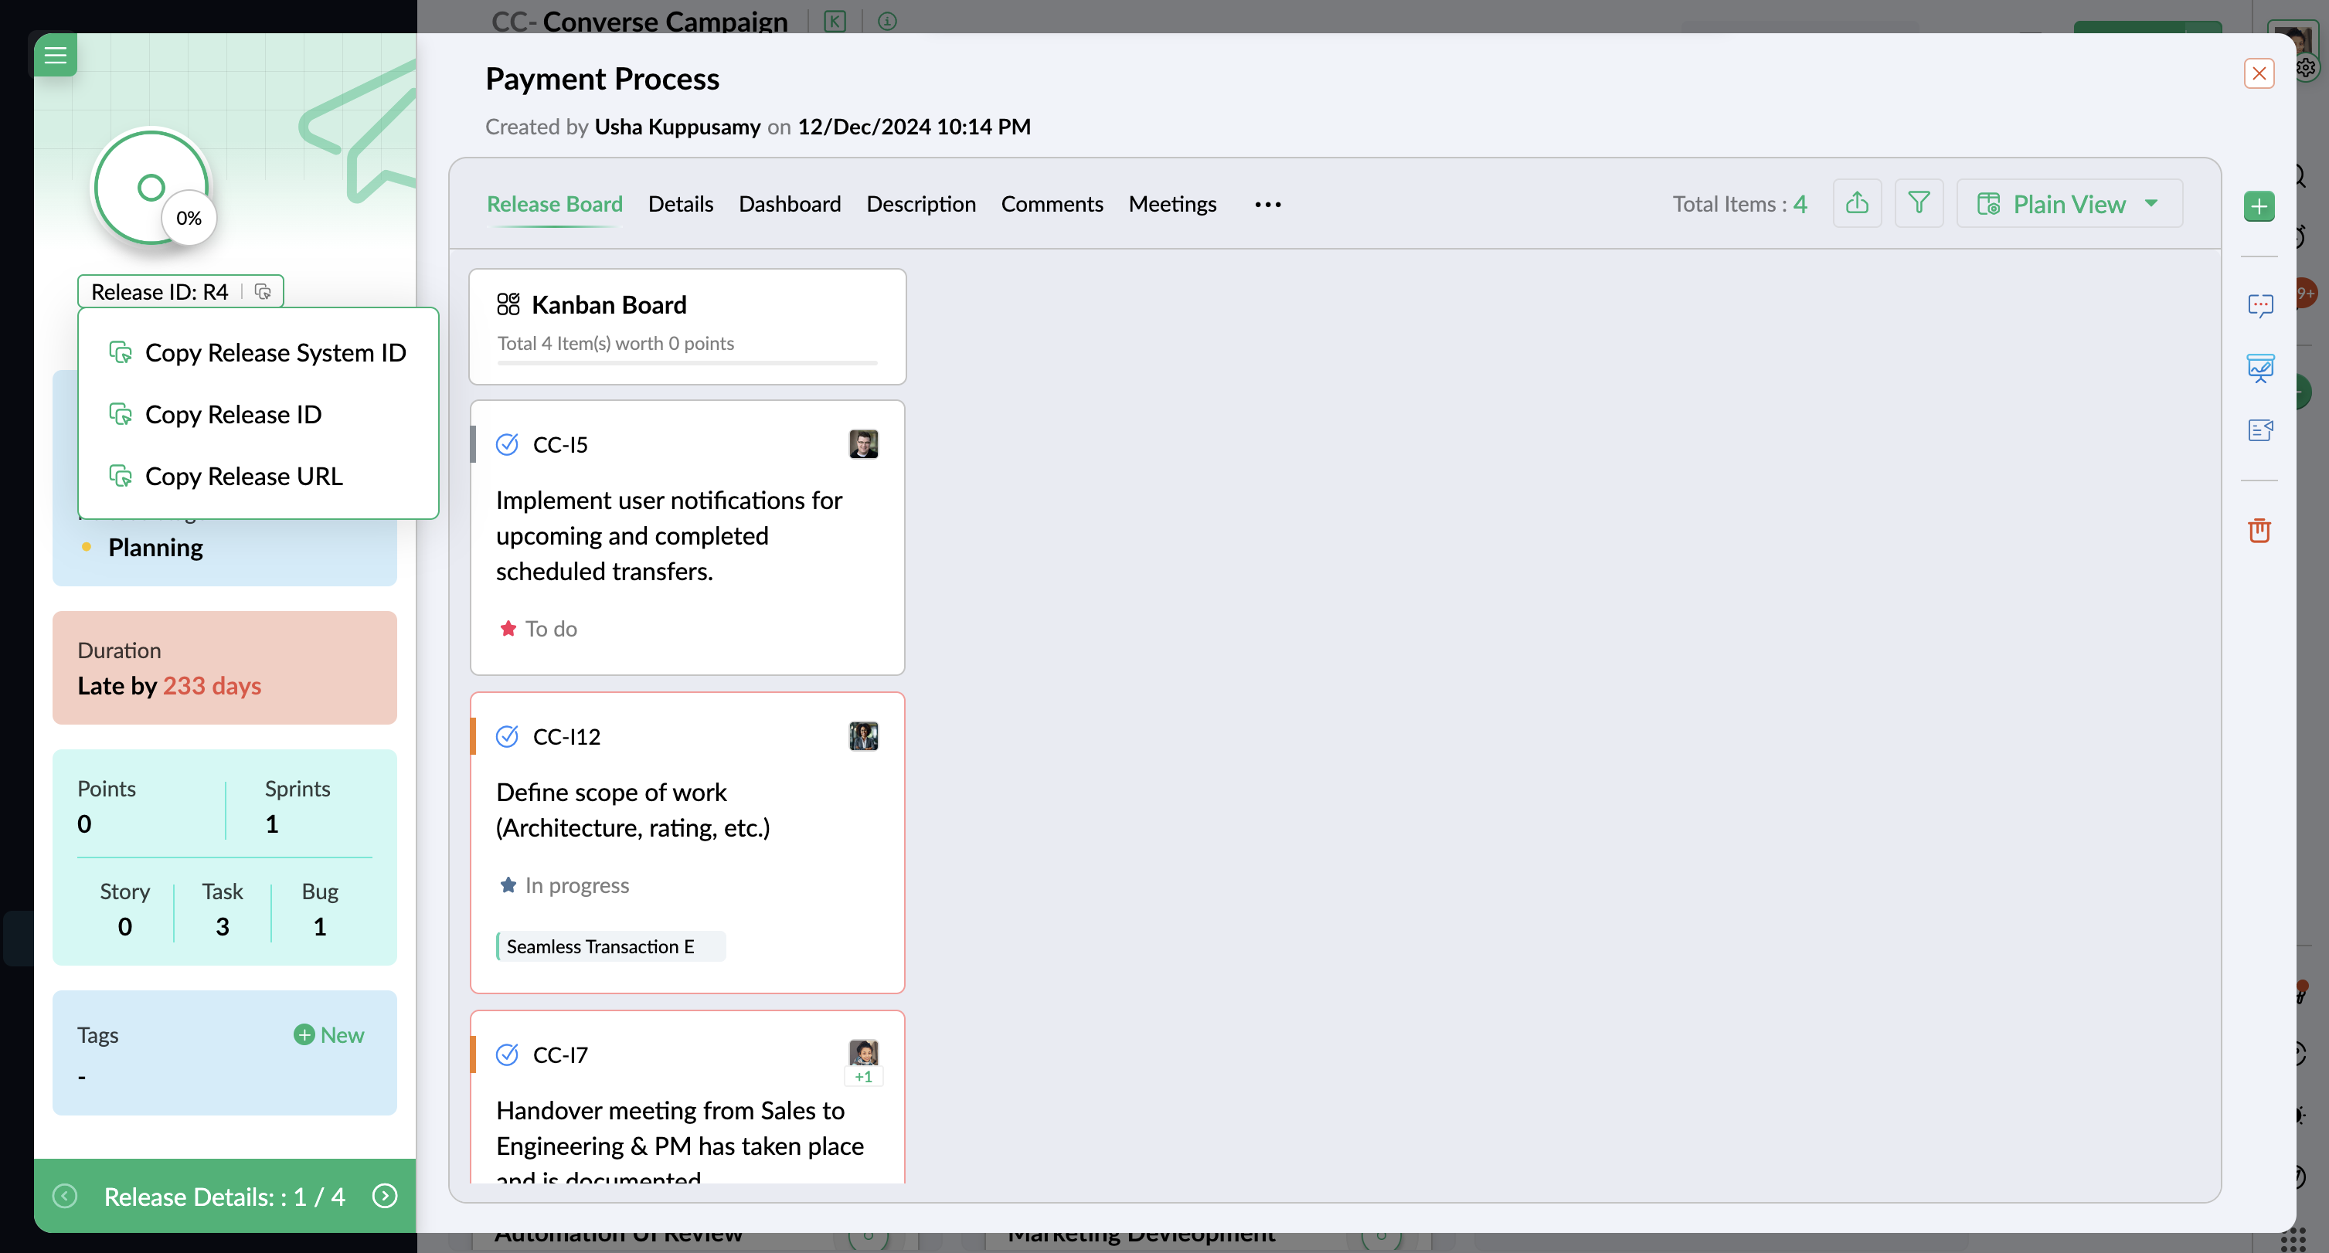Click the CC-I12 assignee avatar
2329x1253 pixels.
pos(863,737)
